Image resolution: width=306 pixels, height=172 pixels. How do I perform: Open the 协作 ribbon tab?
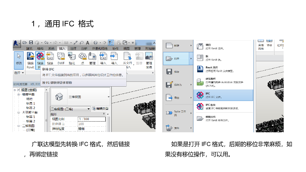pyautogui.click(x=115, y=48)
